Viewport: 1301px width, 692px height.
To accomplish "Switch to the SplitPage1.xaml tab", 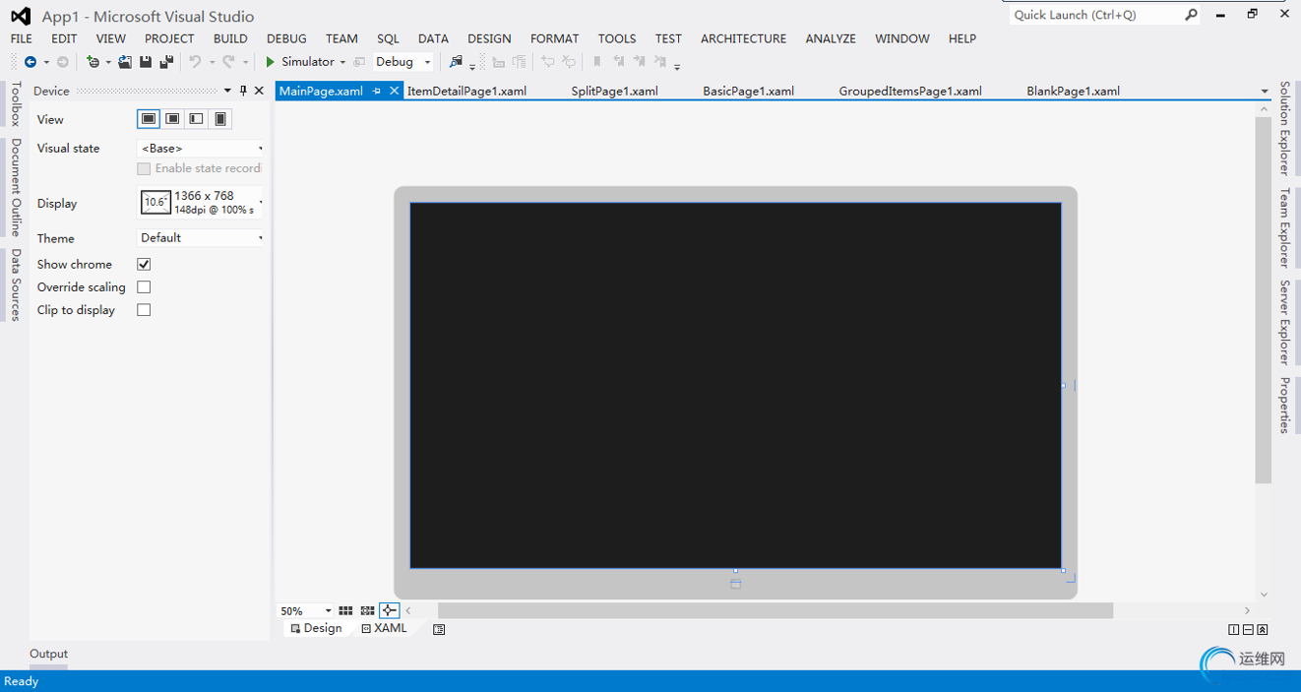I will click(x=614, y=91).
